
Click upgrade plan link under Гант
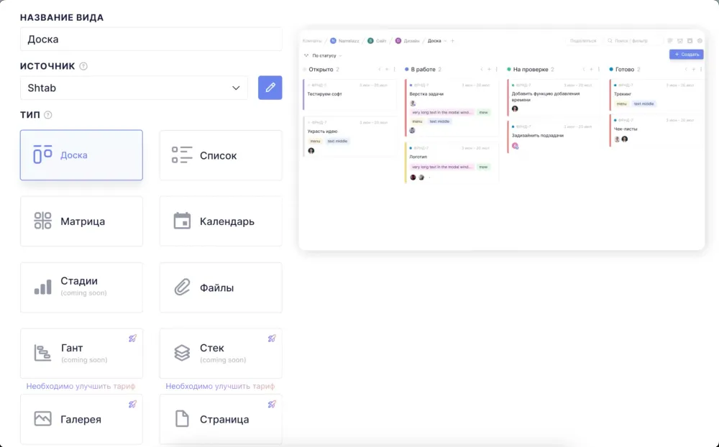(81, 386)
